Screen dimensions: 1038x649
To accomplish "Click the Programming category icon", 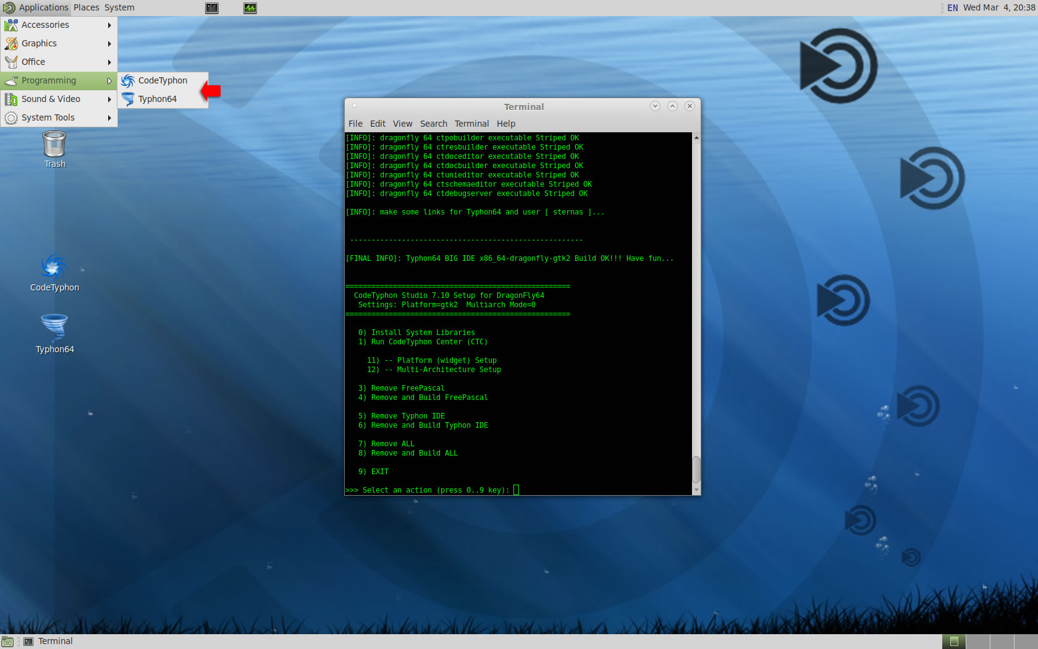I will tap(11, 80).
